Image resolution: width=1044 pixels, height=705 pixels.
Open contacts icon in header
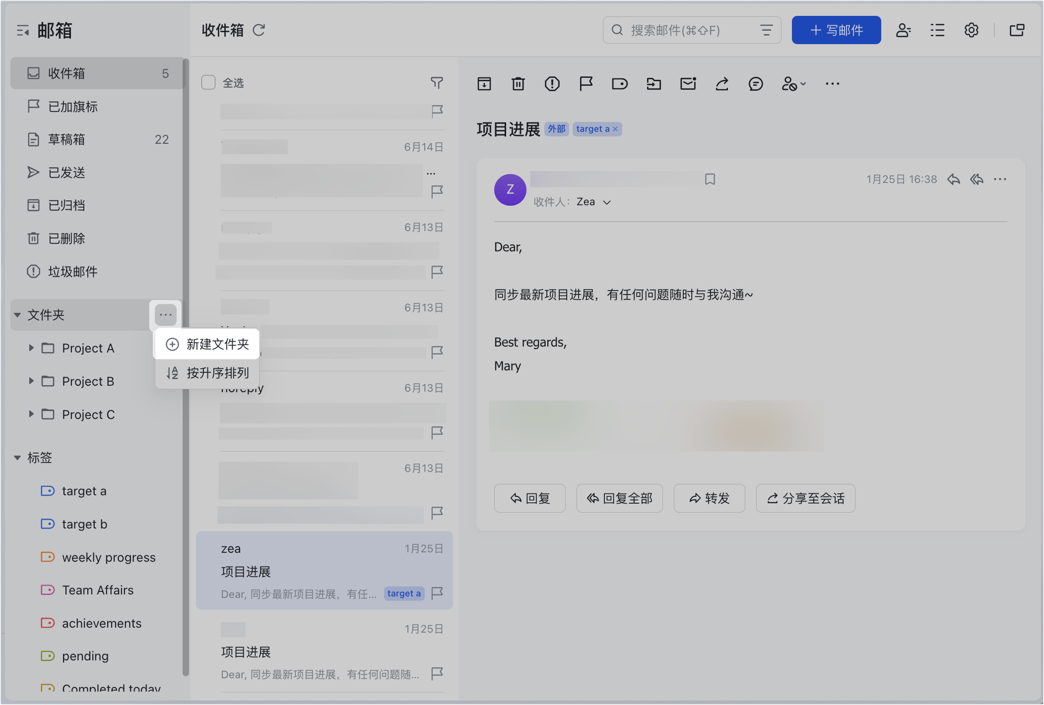[903, 30]
